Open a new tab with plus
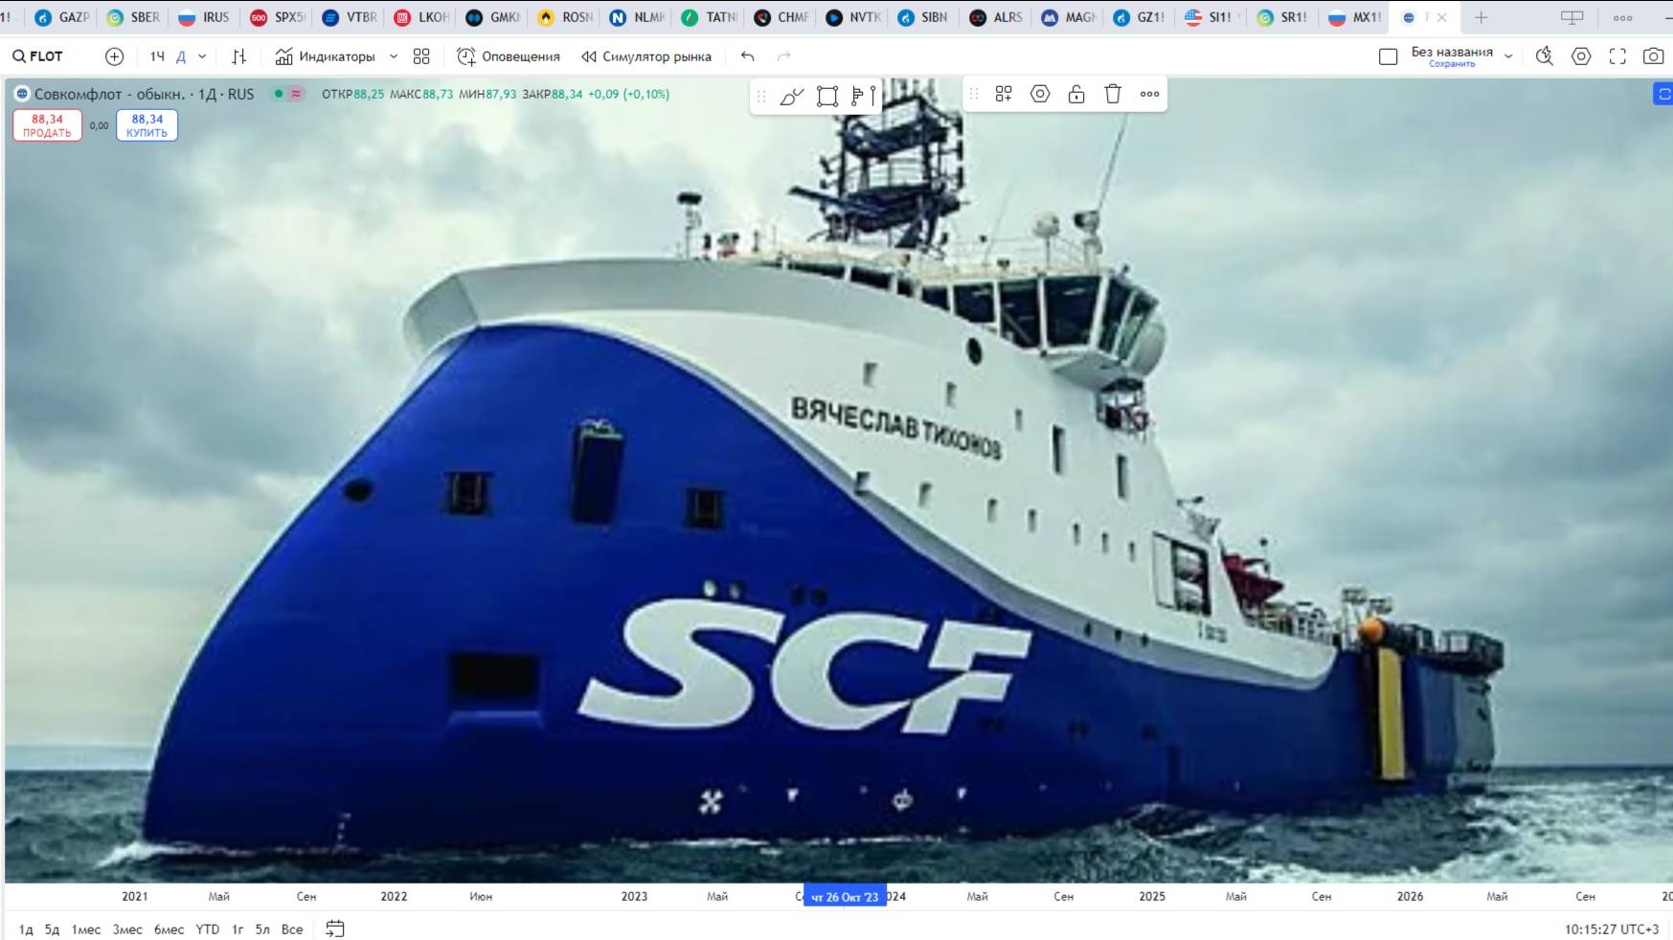Viewport: 1673px width, 940px height. tap(1481, 17)
